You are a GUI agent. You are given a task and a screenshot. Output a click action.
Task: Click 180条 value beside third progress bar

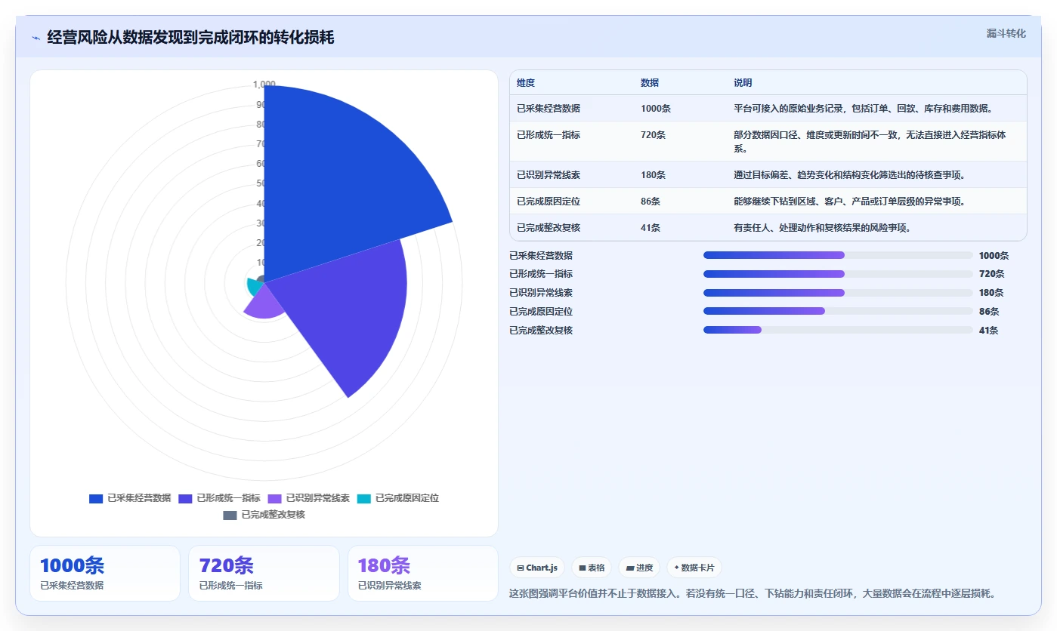pyautogui.click(x=991, y=293)
